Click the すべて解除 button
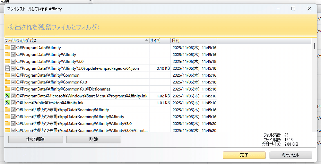The width and height of the screenshot is (321, 164). [x=35, y=140]
